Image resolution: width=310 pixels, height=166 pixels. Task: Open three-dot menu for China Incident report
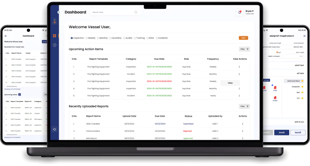pos(242,131)
